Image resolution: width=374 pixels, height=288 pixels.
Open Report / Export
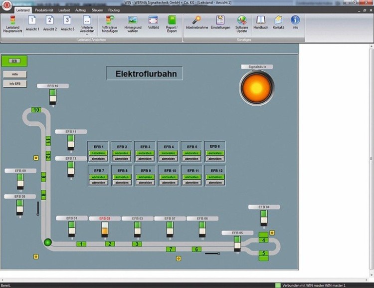pos(172,23)
